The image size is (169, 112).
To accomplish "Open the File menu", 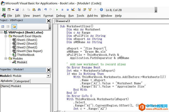I will 10,16.
